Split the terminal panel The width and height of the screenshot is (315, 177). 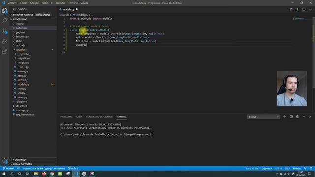click(291, 117)
